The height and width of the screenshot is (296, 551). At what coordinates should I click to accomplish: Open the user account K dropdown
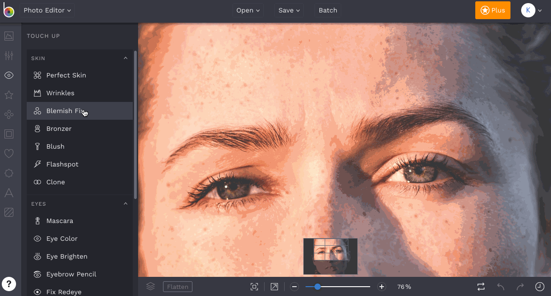[x=532, y=10]
